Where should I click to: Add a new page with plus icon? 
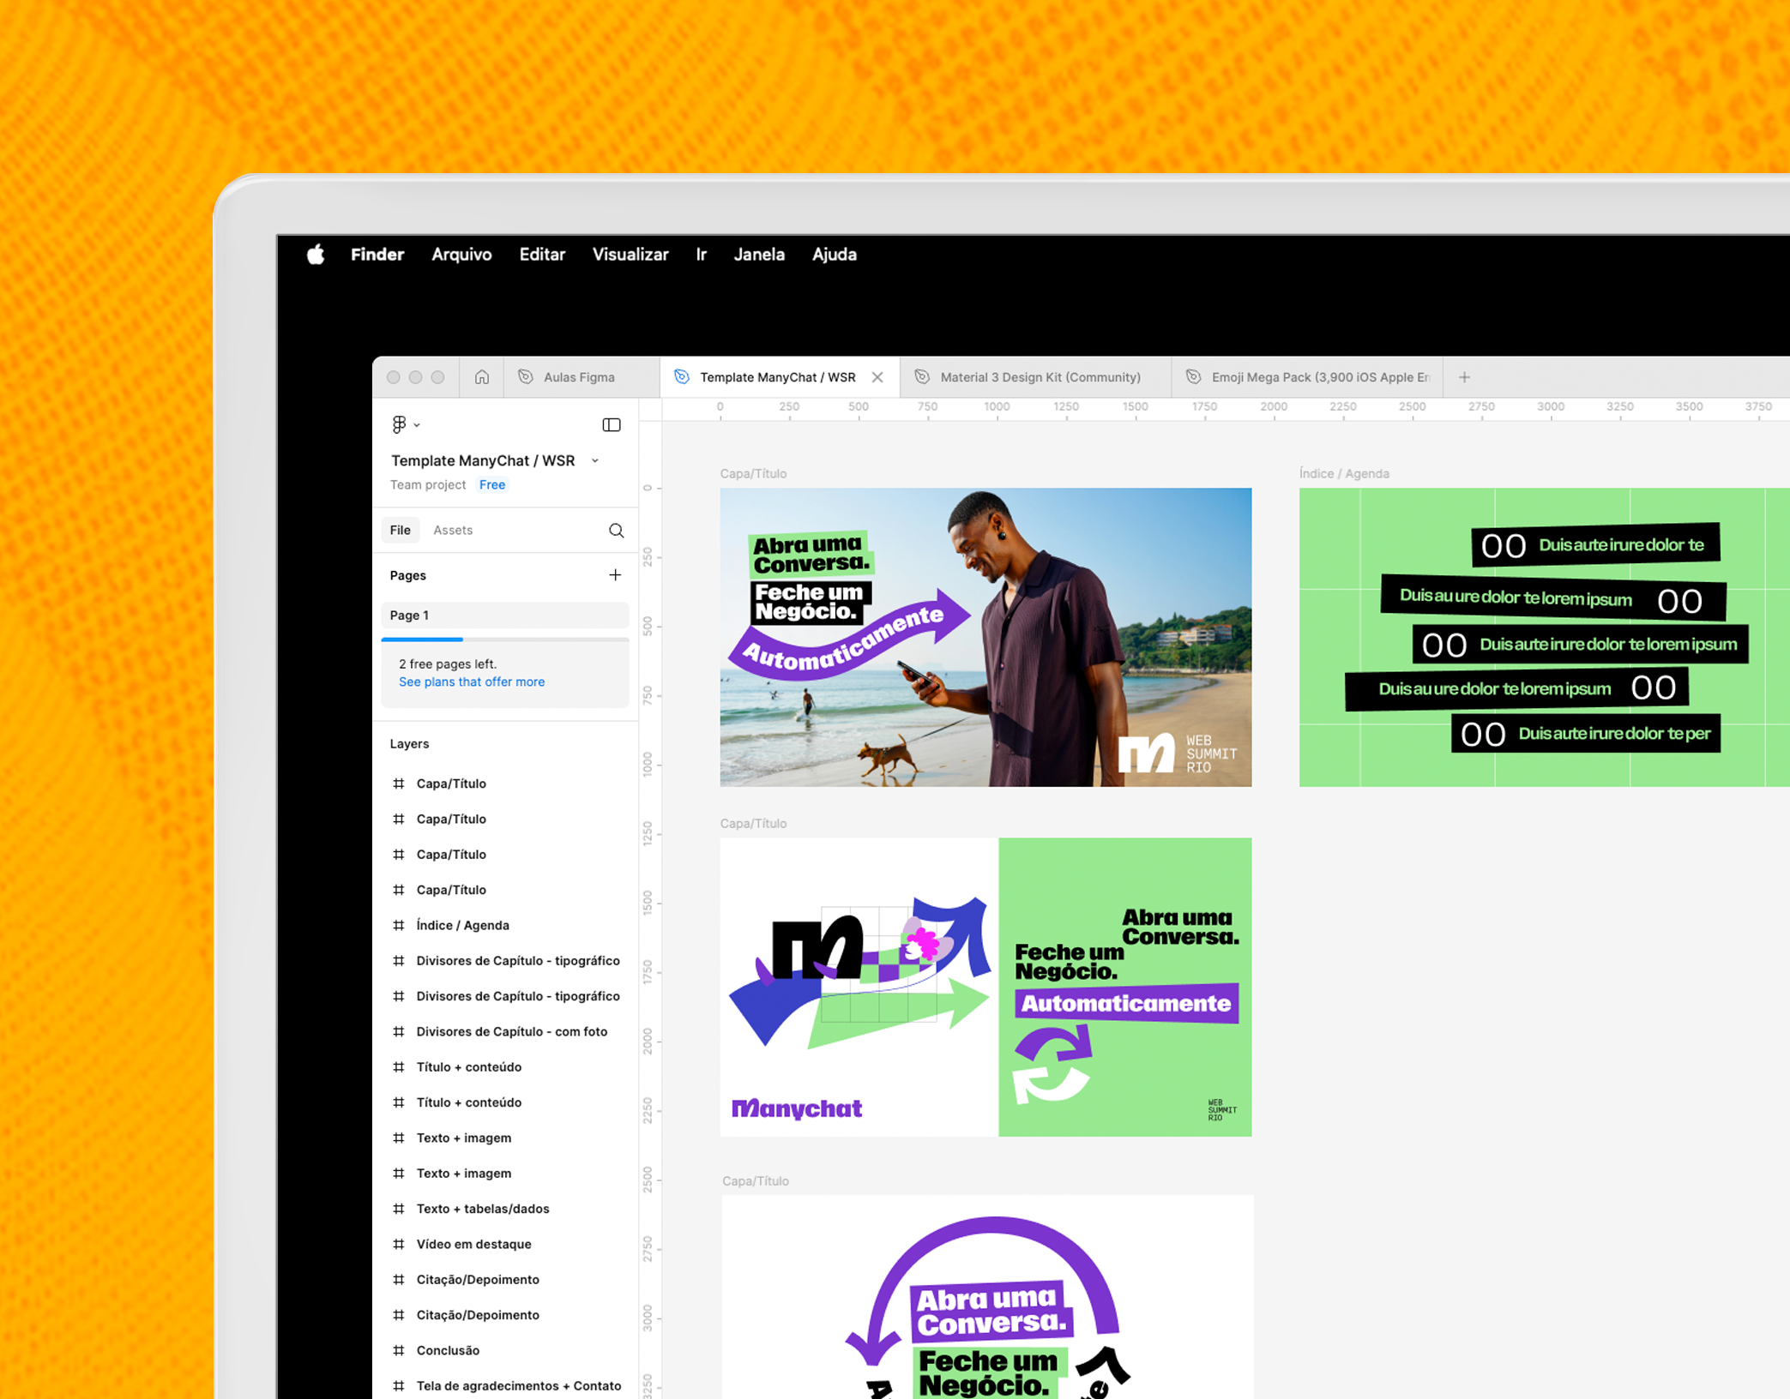(x=615, y=575)
